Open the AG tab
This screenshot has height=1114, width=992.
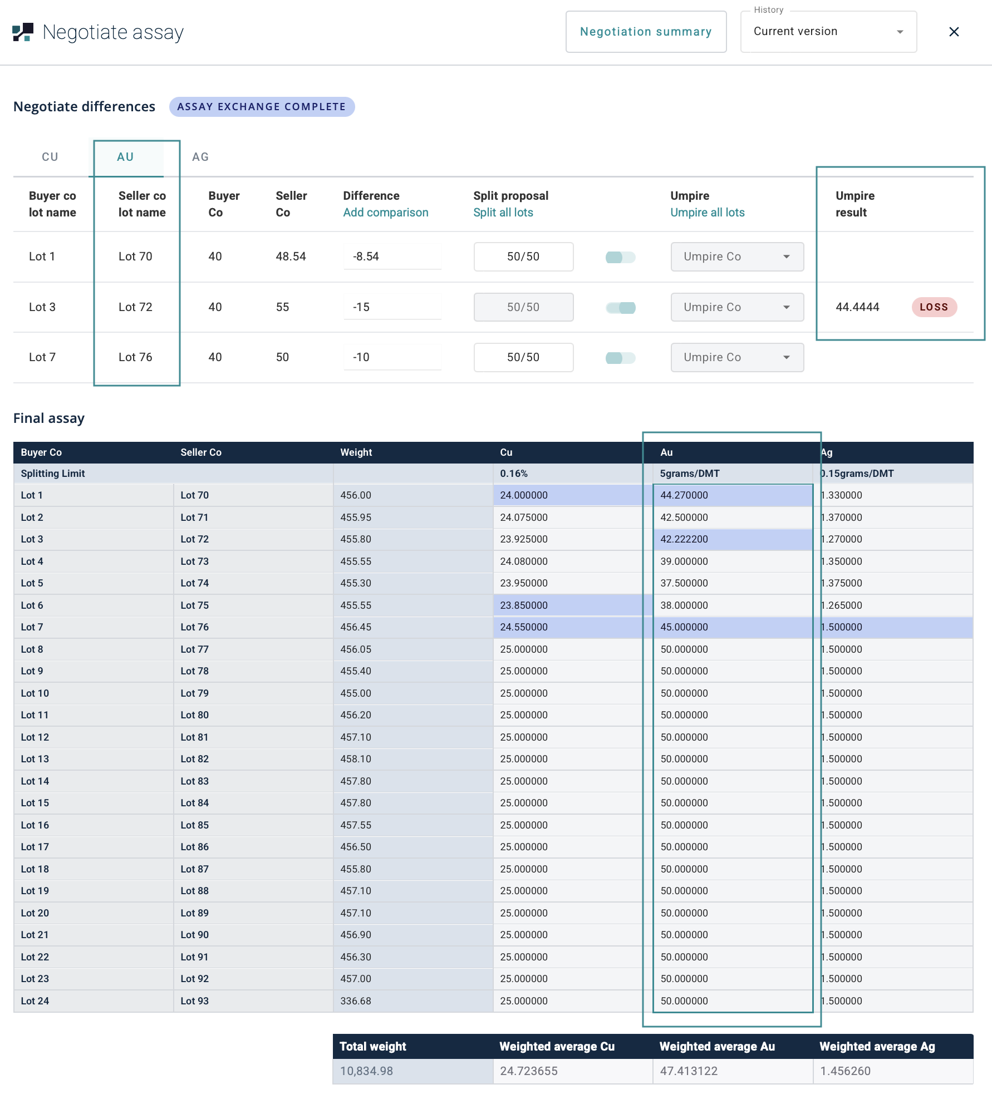(x=200, y=157)
